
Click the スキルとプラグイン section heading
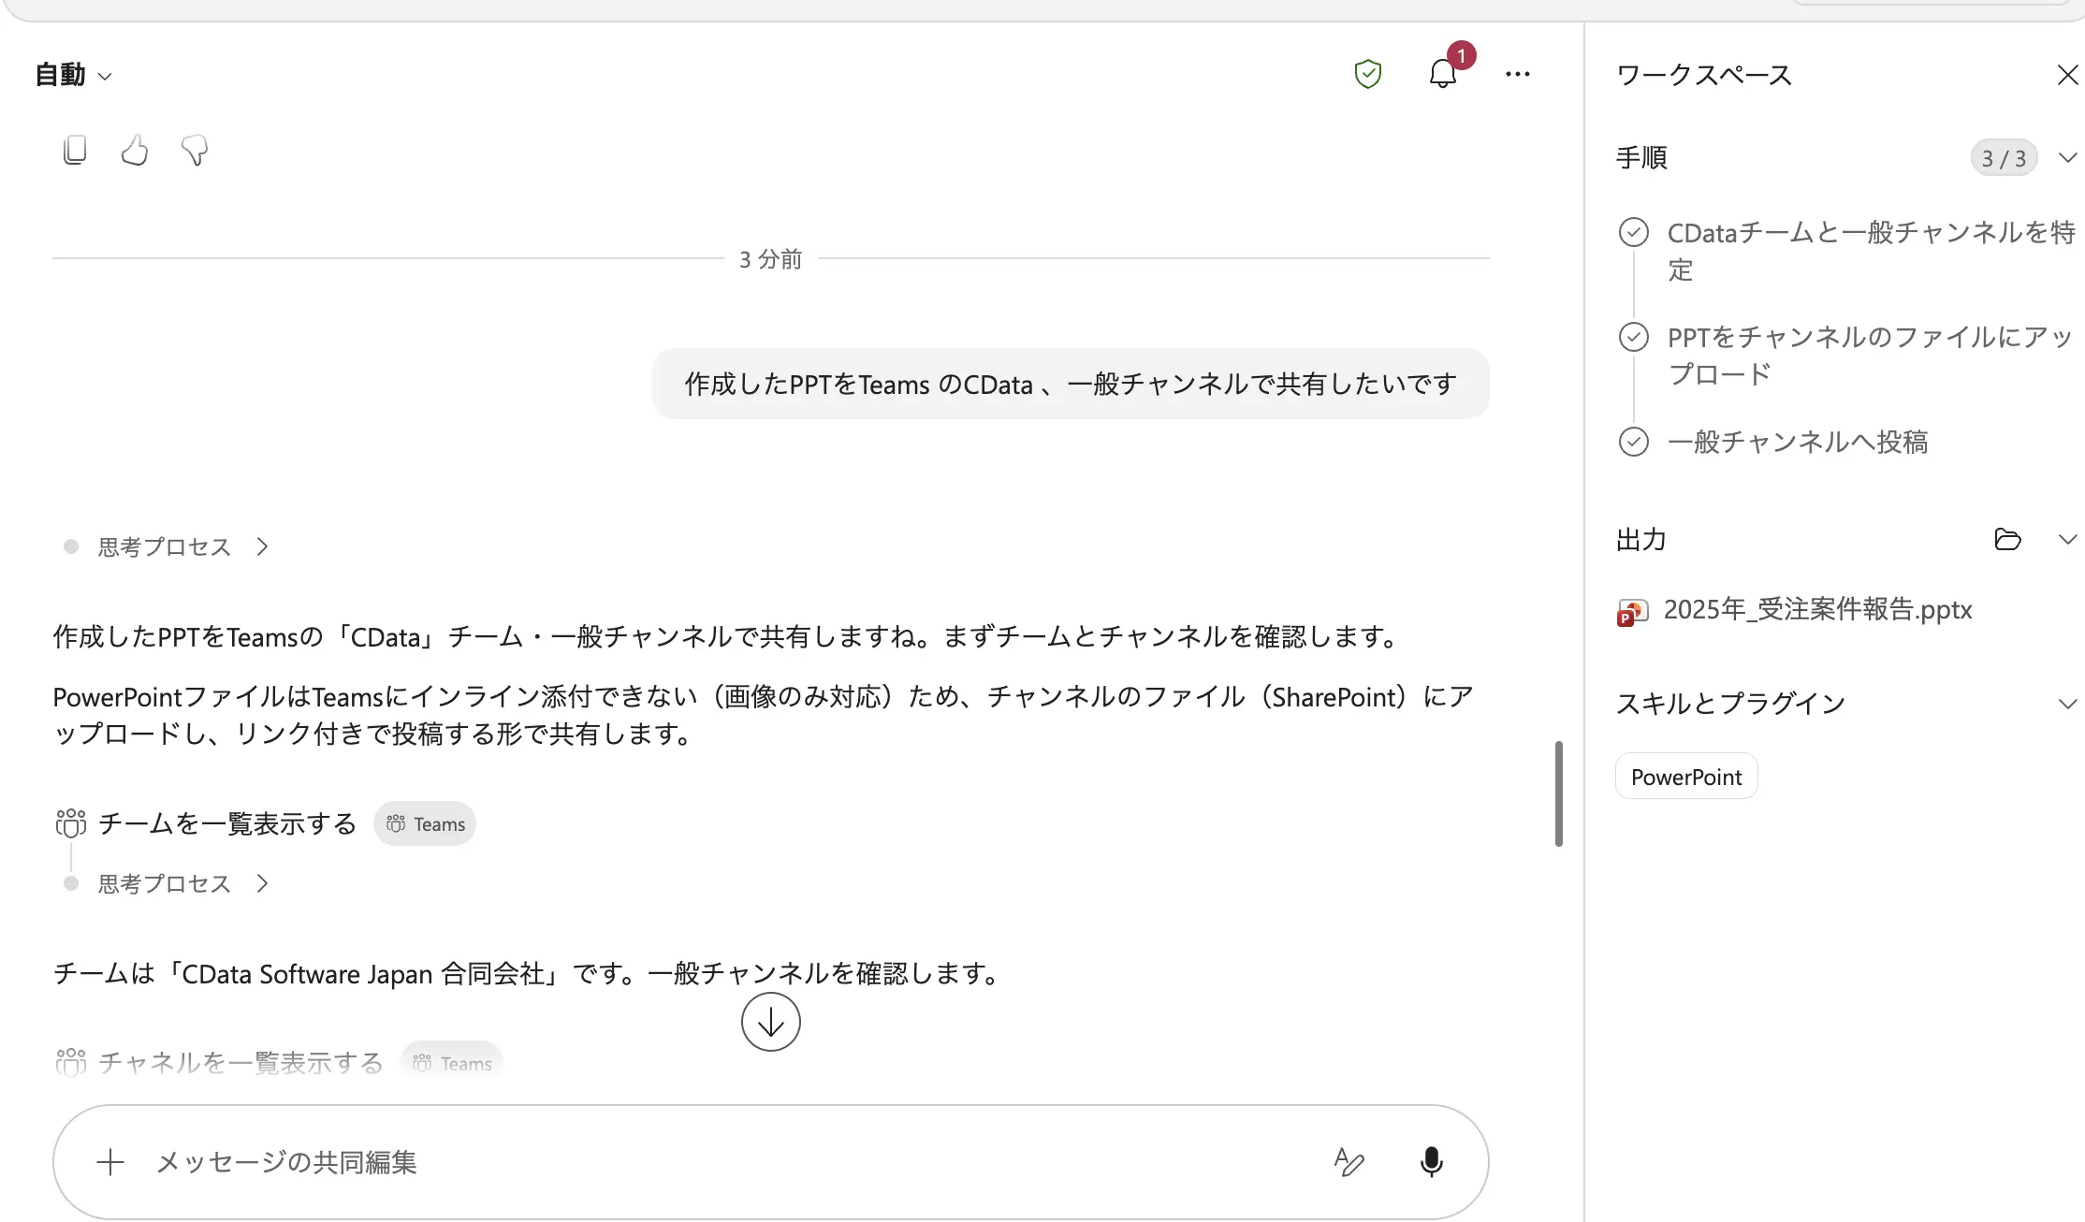[1730, 704]
